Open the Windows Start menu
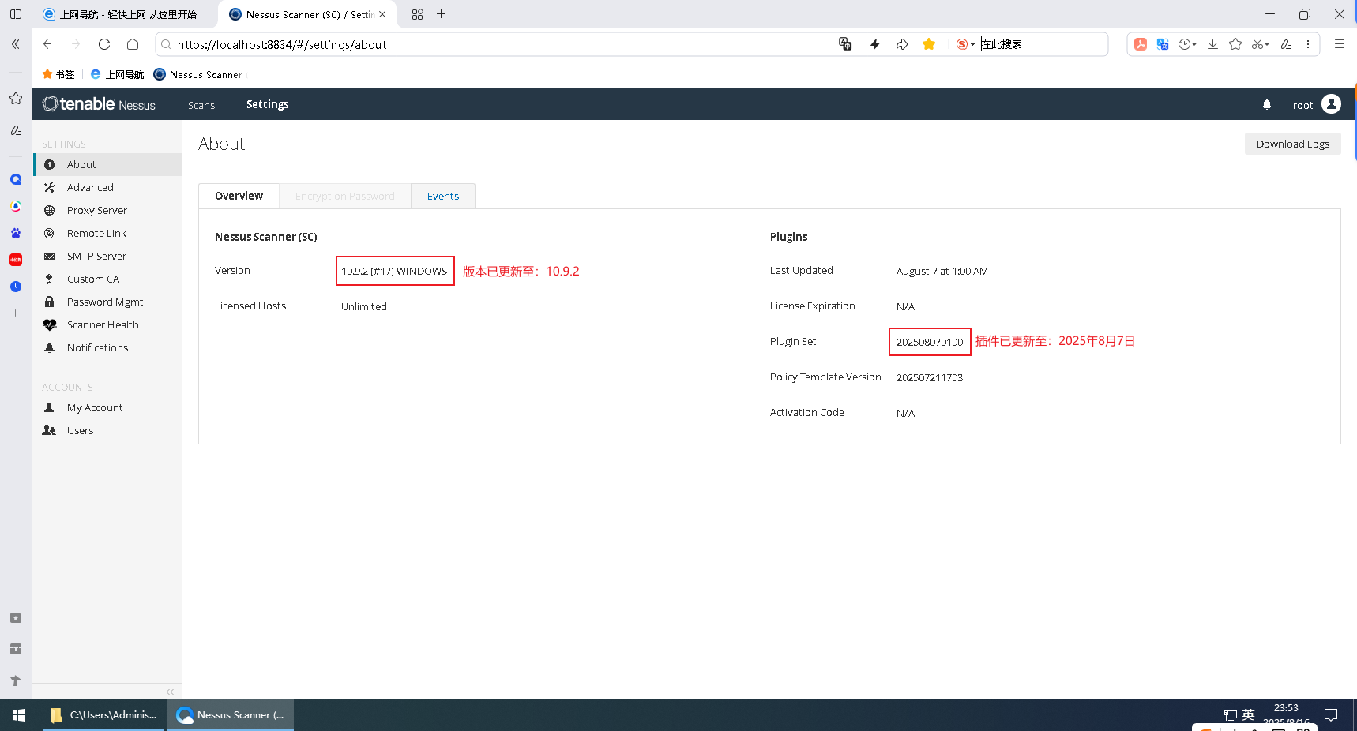 coord(19,715)
